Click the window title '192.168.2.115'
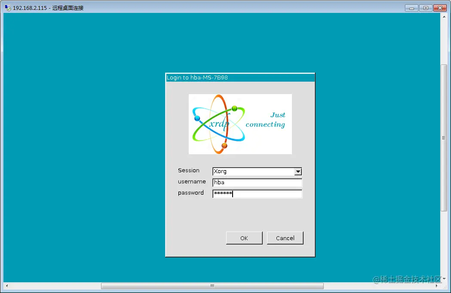 [30, 8]
